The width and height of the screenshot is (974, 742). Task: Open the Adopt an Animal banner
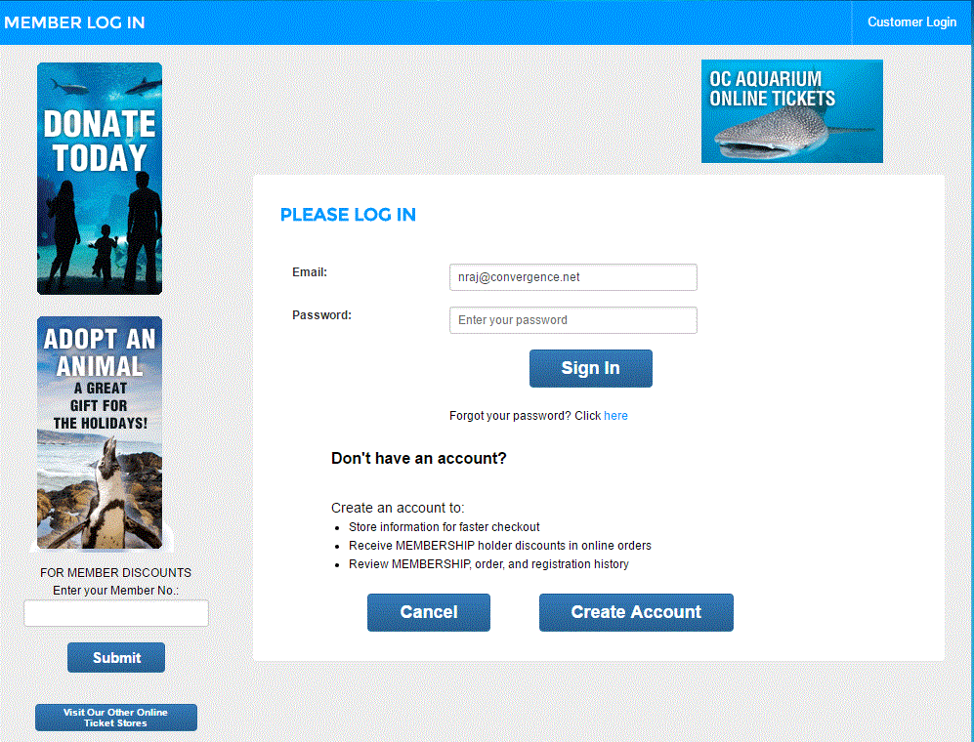[100, 433]
